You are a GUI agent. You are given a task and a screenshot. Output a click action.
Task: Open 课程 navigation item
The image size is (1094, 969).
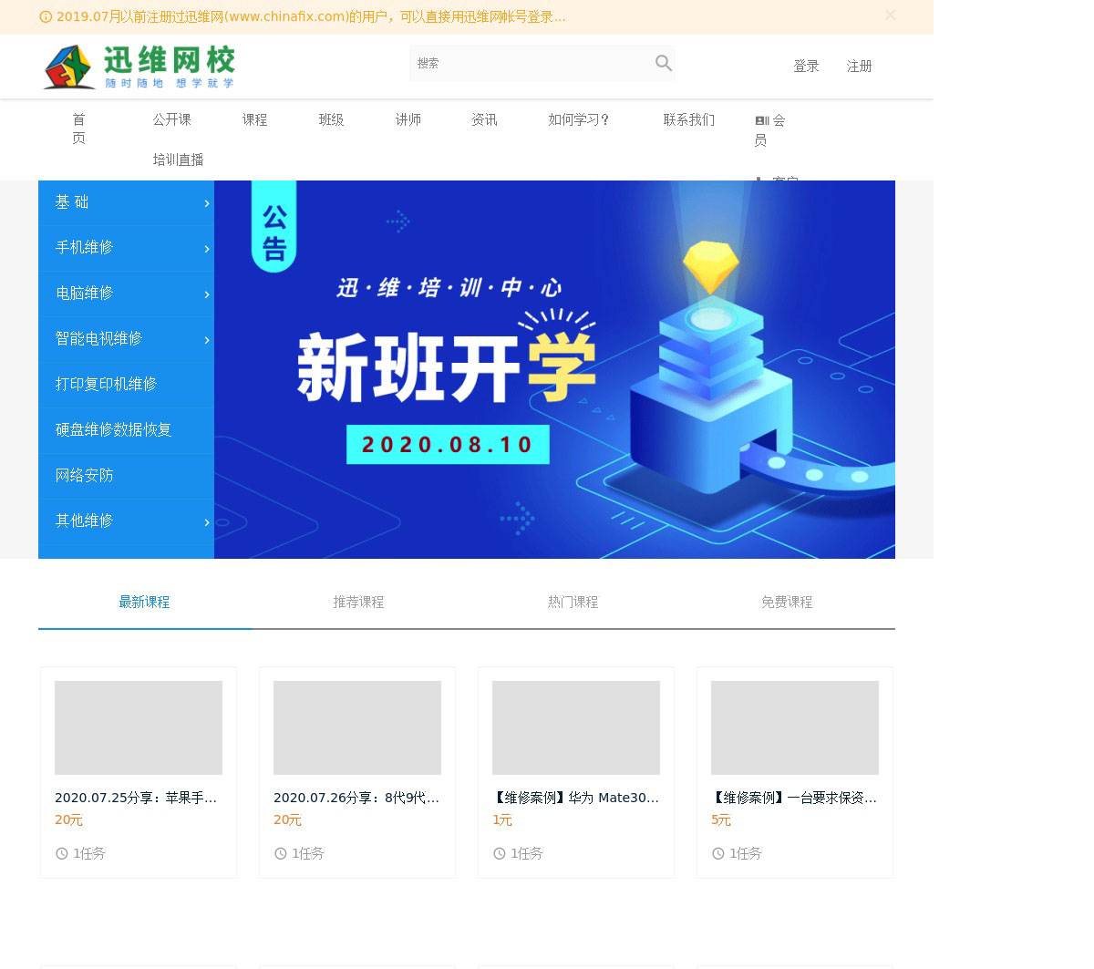point(255,119)
